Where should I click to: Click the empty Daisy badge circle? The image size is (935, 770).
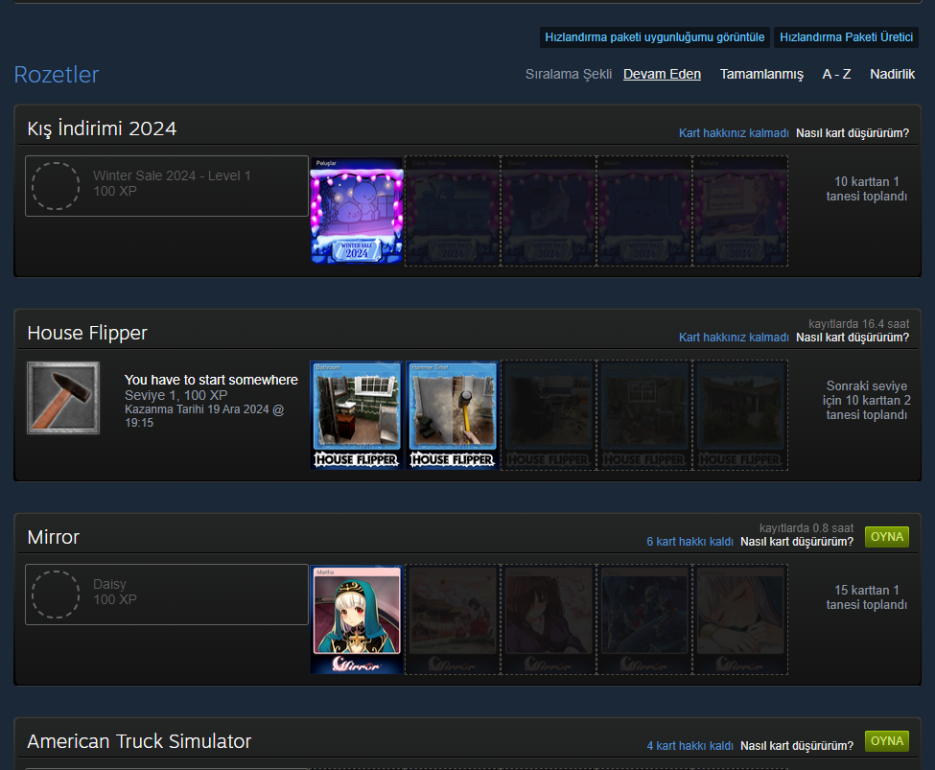56,595
